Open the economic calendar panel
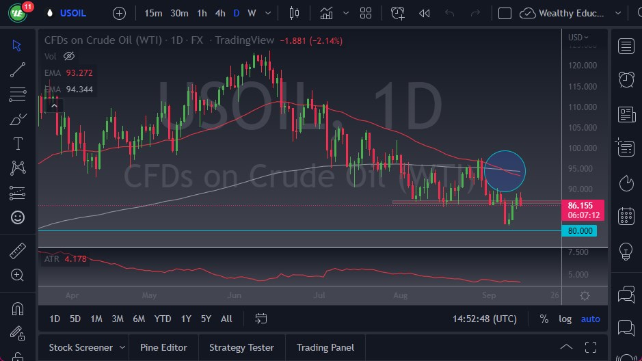This screenshot has height=361, width=642. click(x=626, y=216)
